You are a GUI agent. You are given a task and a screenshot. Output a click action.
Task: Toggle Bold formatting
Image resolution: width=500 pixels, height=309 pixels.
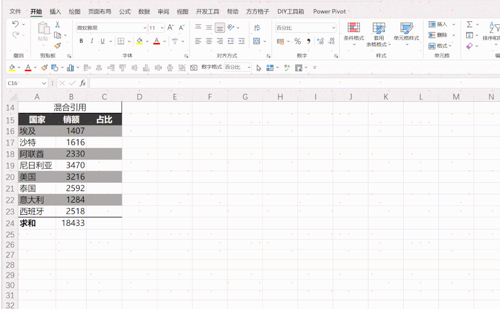tap(81, 41)
